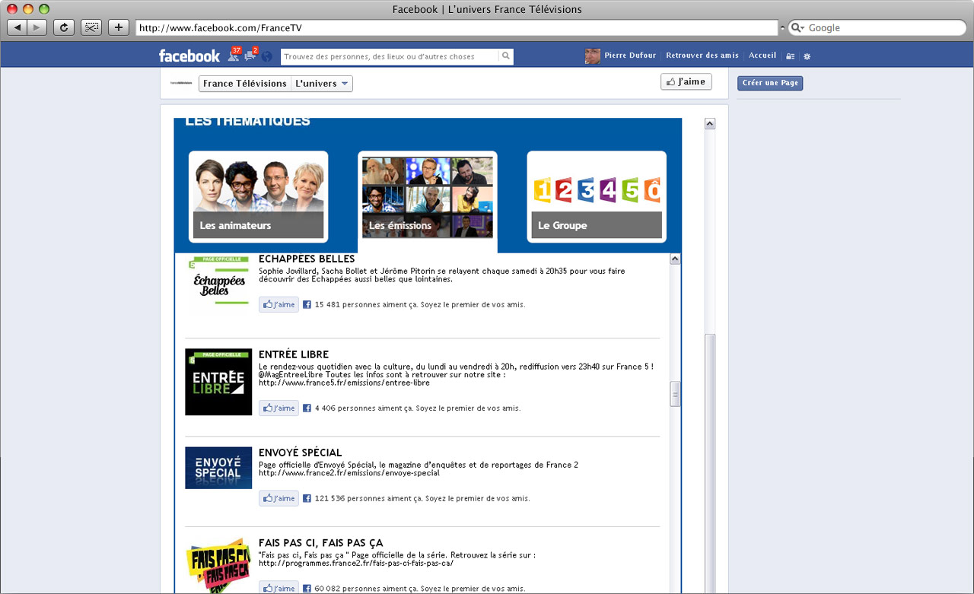
Task: Click the text "121 536 personnes aiment ça"
Action: [x=369, y=499]
